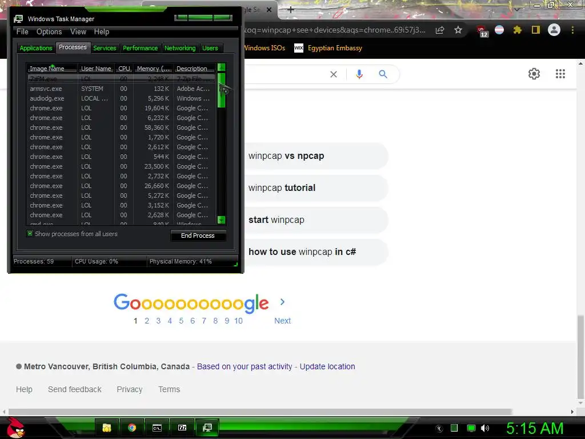Sort processes by Image Name column
Screen dimensions: 585x439
tap(52, 69)
